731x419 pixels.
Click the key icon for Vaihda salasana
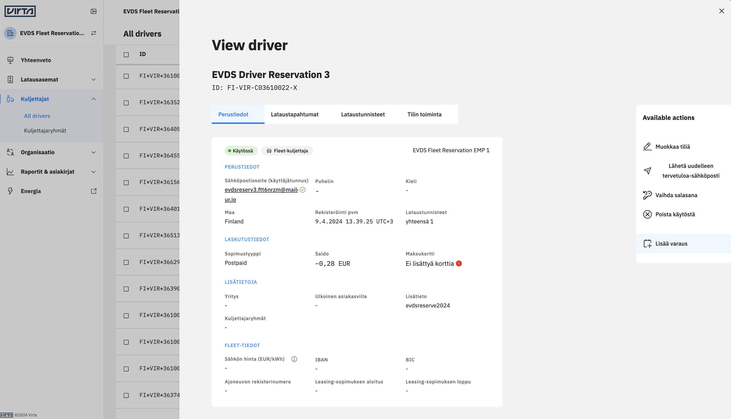pyautogui.click(x=647, y=195)
